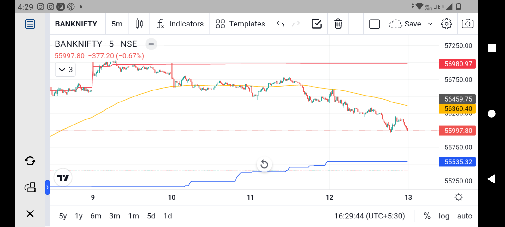Click the 57250.00 axis value
Image resolution: width=505 pixels, height=227 pixels.
[458, 46]
